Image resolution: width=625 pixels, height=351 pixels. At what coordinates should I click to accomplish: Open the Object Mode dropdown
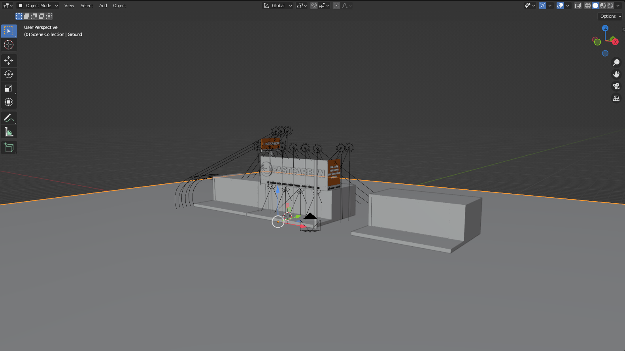click(x=38, y=6)
